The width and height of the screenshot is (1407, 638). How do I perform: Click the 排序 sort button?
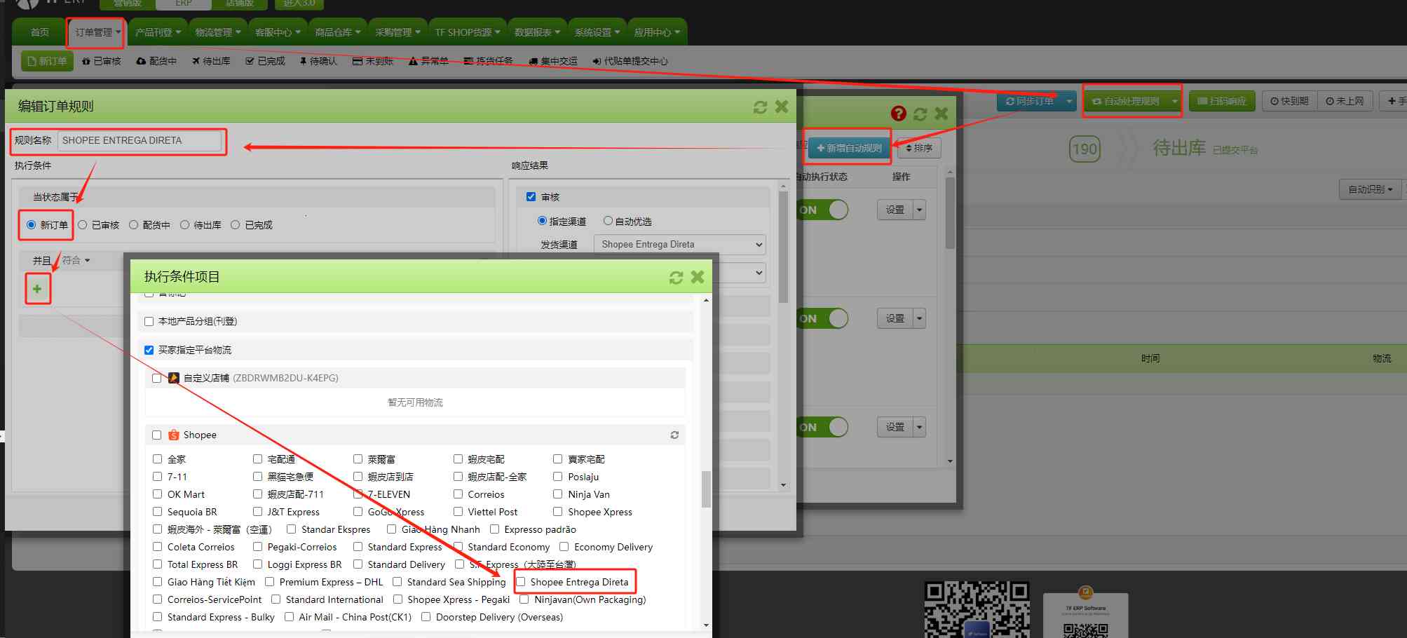[x=918, y=148]
